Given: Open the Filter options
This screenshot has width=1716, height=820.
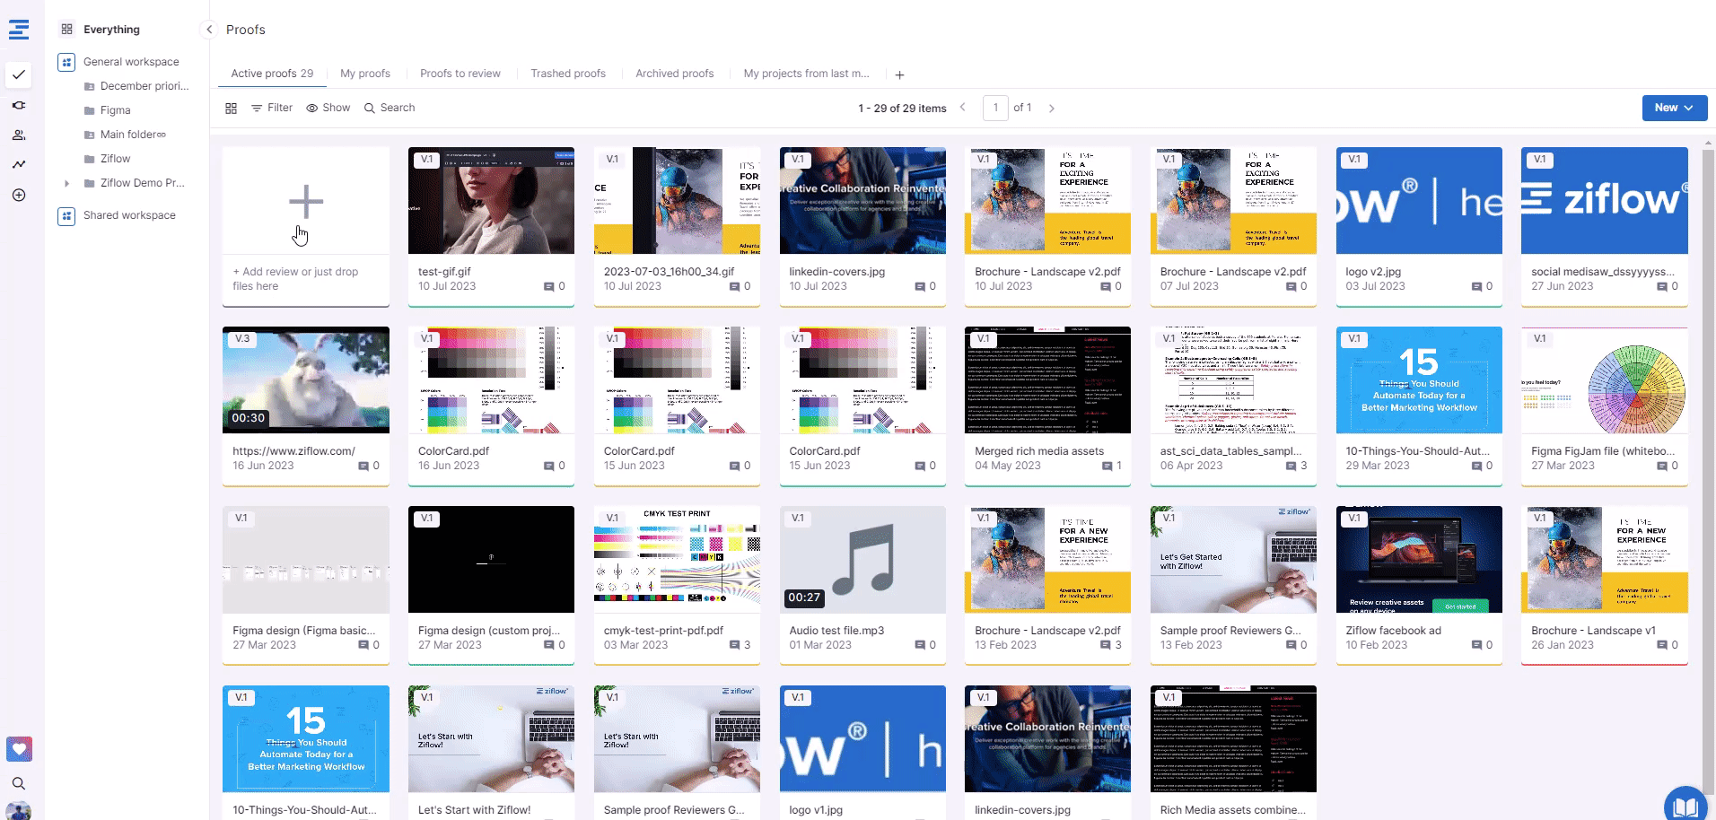Looking at the screenshot, I should [271, 108].
